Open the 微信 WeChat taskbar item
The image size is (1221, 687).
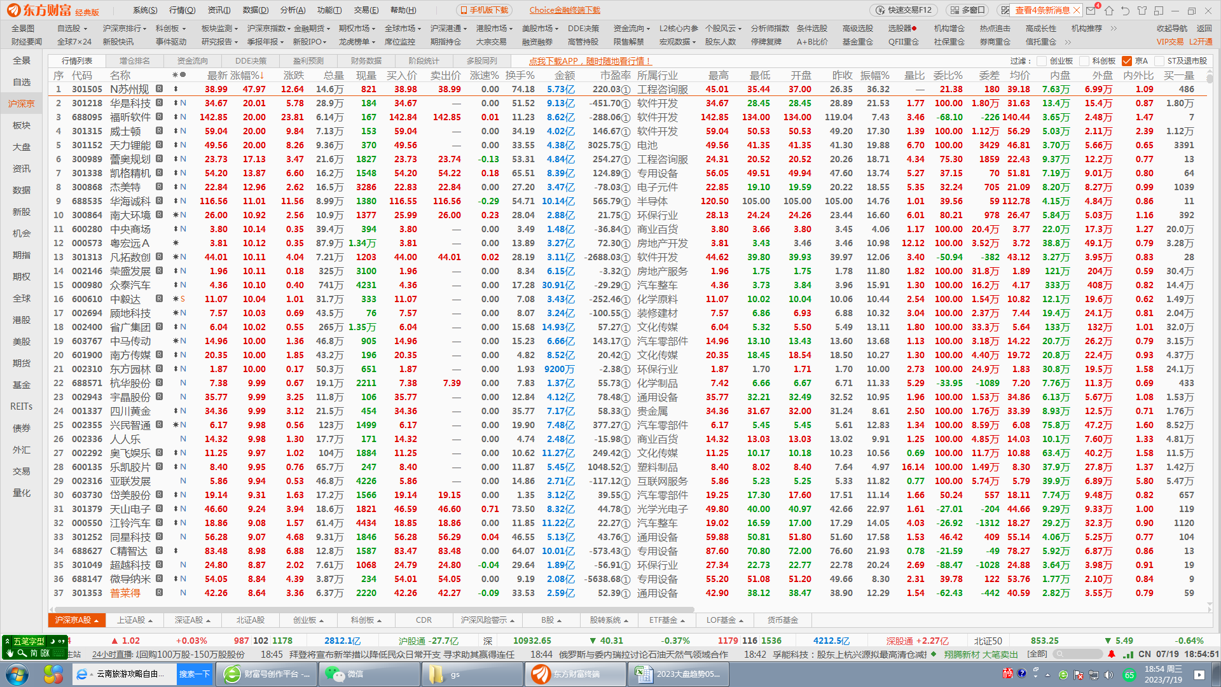coord(369,674)
